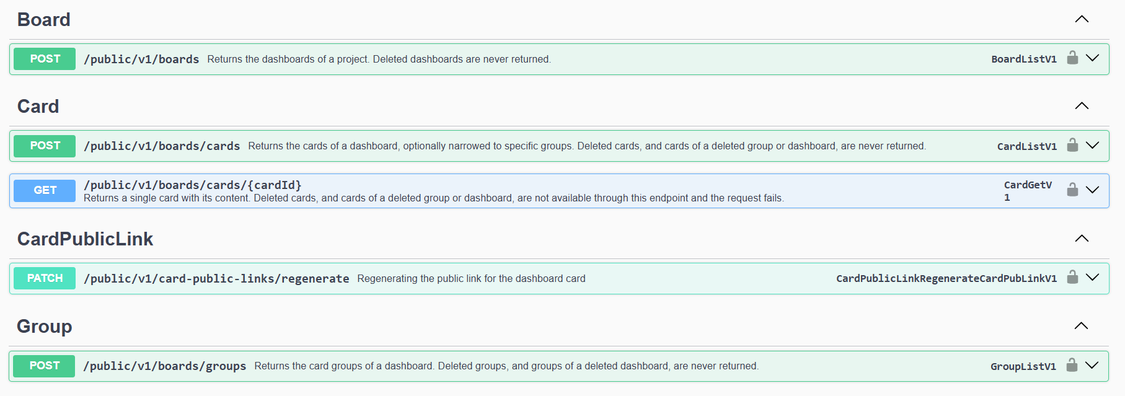Click the CardPublicLinkRegenerateCardPubLinkV1 operation ID
Screen dimensions: 1125x396
coord(946,279)
